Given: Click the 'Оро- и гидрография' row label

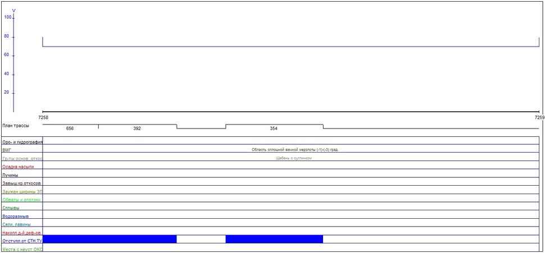Looking at the screenshot, I should (22, 142).
